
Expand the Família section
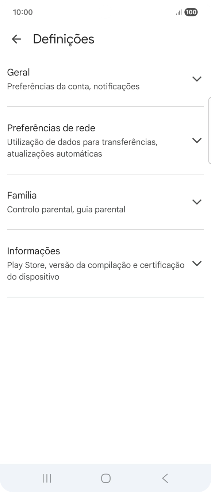coord(197,201)
